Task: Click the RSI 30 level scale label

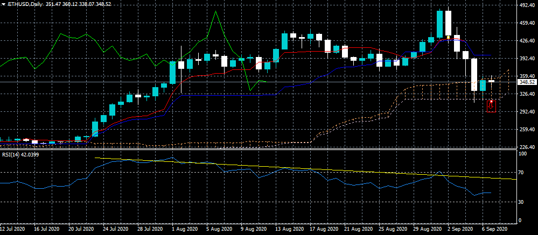Action: 521,202
